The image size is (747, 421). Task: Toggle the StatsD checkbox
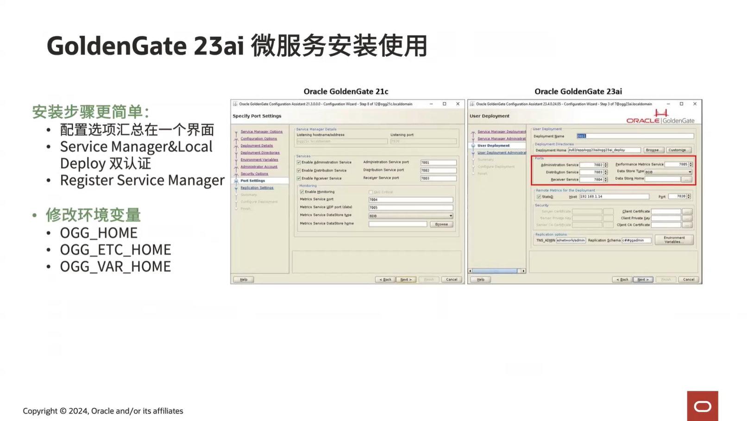[x=539, y=197]
